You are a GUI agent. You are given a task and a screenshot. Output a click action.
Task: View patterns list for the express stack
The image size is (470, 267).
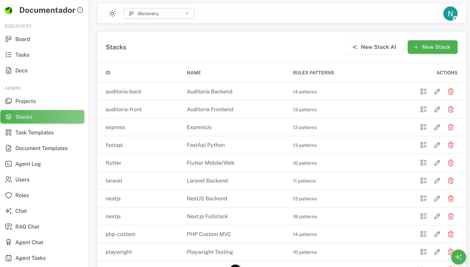424,127
